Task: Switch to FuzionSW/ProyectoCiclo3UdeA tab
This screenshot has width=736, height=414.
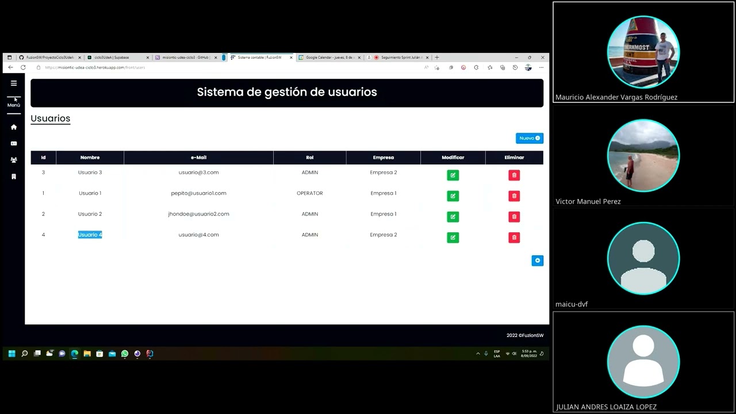Action: pos(50,57)
